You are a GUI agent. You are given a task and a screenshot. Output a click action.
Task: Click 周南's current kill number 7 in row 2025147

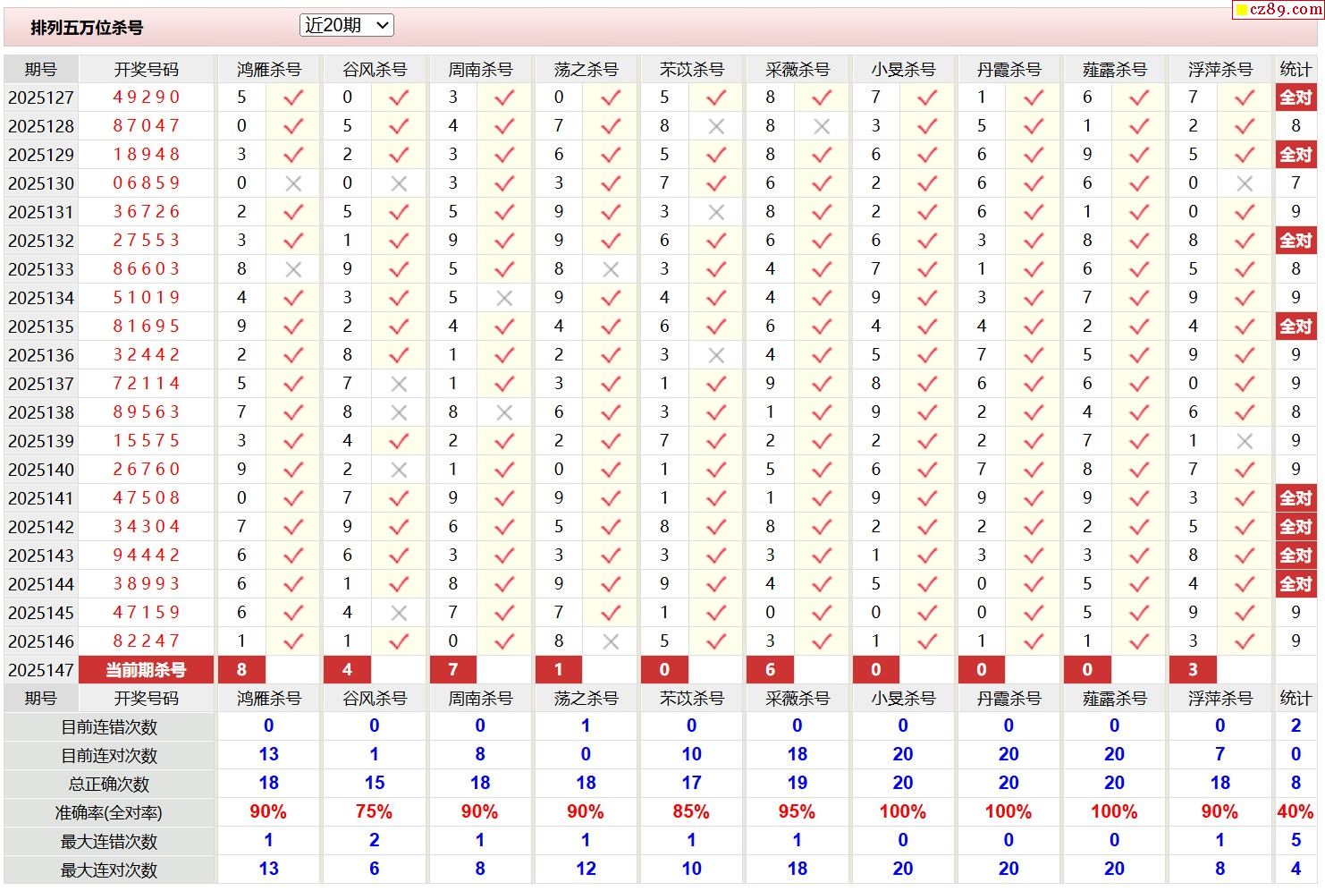tap(453, 670)
